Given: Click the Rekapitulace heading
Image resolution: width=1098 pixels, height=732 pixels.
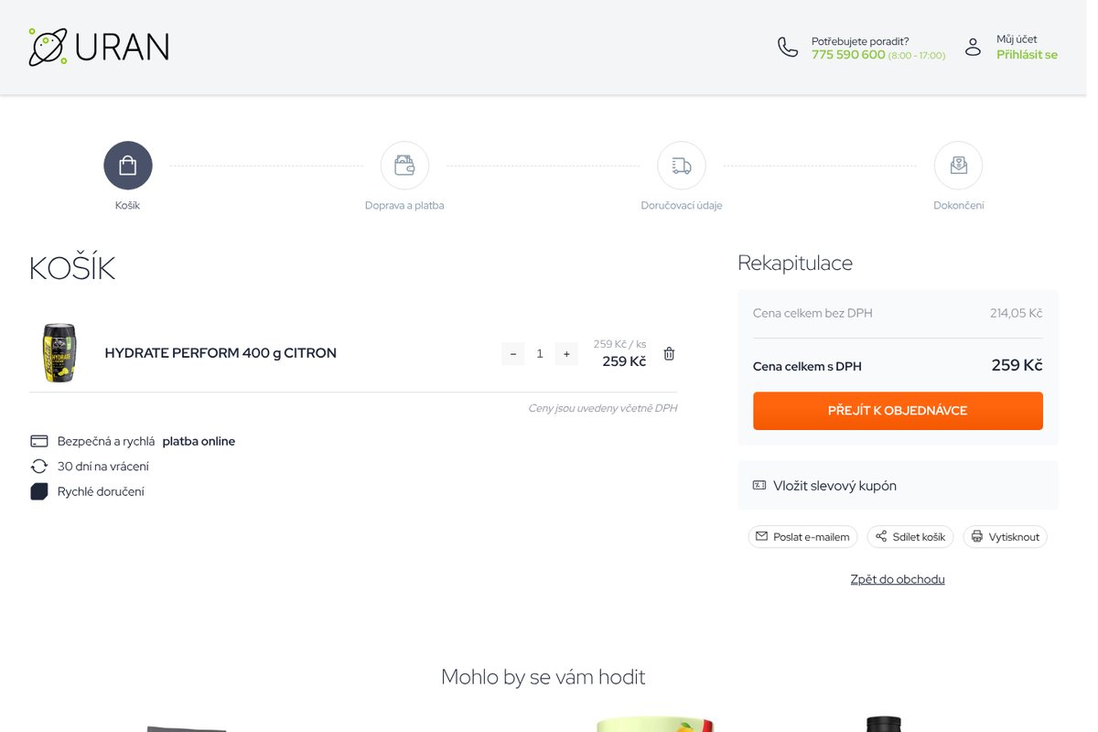Looking at the screenshot, I should click(x=795, y=264).
